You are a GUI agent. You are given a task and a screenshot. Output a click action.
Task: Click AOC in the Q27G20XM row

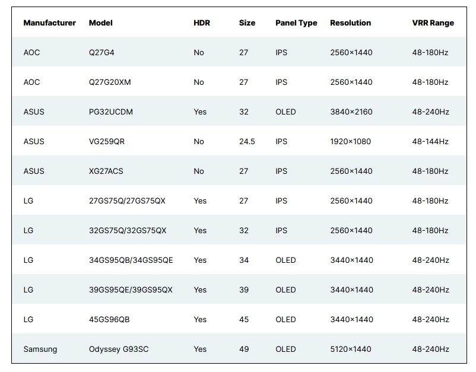tap(31, 82)
